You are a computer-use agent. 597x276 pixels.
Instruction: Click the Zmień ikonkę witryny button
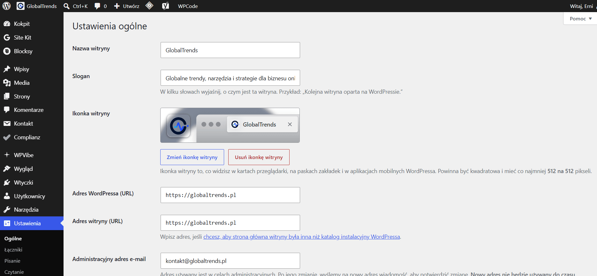tap(192, 157)
